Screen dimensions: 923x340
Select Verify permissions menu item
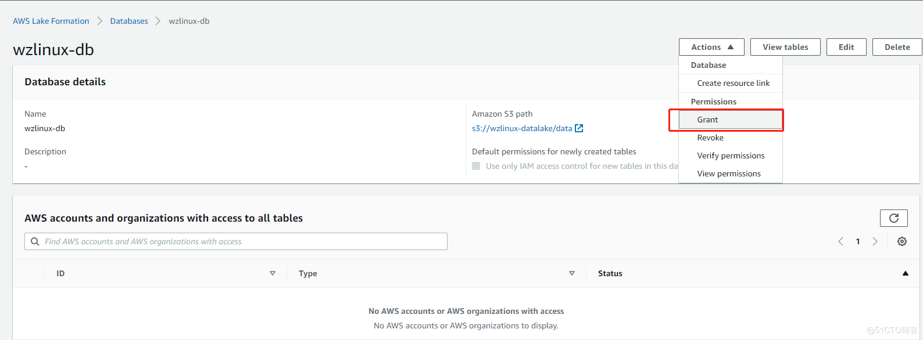tap(731, 155)
